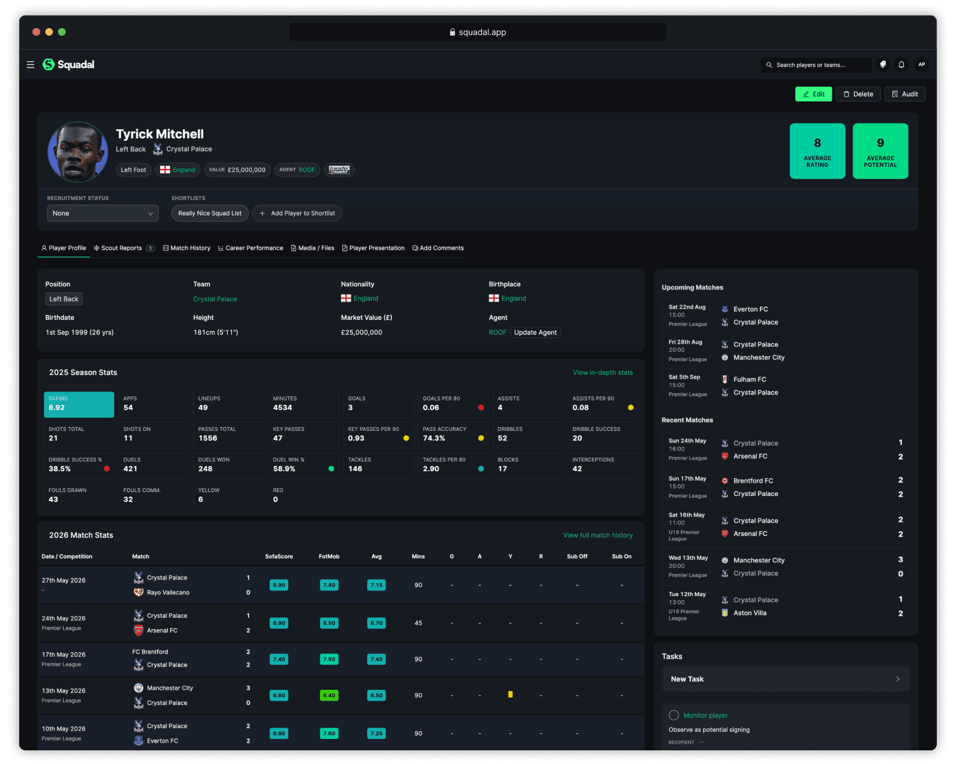Click the England flag under Nationality
This screenshot has height=765, width=956.
pos(346,298)
